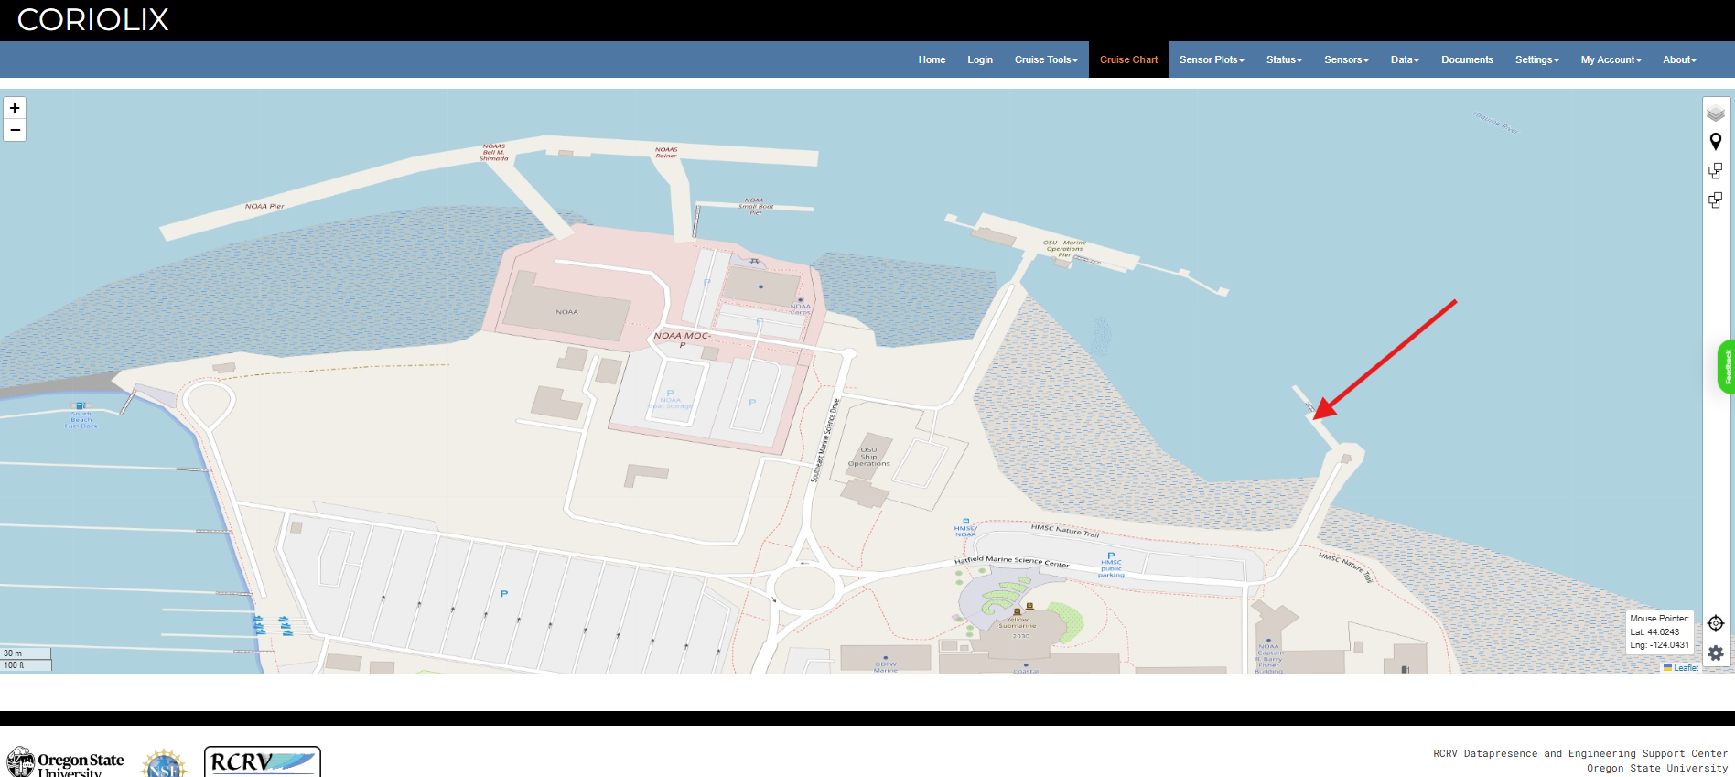Expand the Data dropdown menu

(x=1405, y=59)
